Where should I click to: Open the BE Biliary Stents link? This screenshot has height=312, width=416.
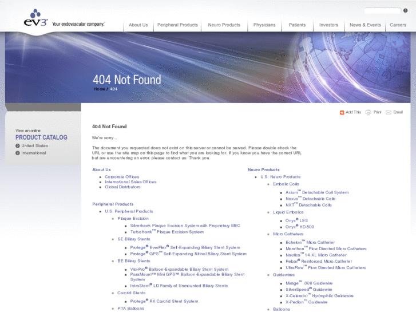click(134, 261)
